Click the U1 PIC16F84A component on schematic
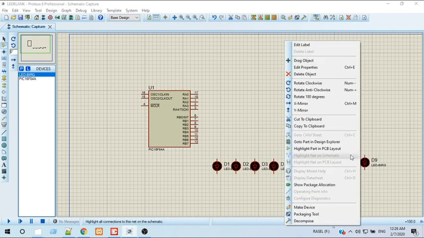The image size is (424, 238). coord(169,119)
